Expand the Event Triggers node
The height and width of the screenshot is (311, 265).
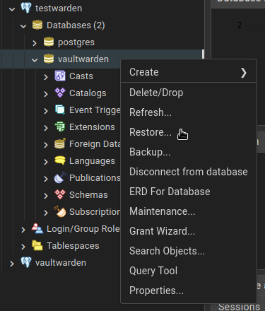[x=46, y=111]
